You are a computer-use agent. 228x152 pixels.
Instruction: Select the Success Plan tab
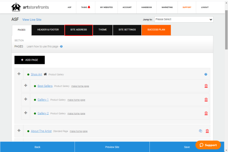pos(156,30)
